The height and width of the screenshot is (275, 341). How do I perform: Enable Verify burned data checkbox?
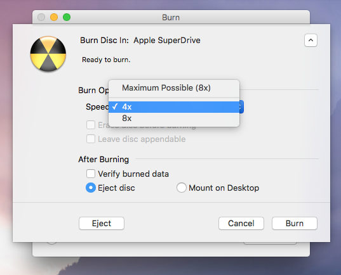click(x=91, y=174)
